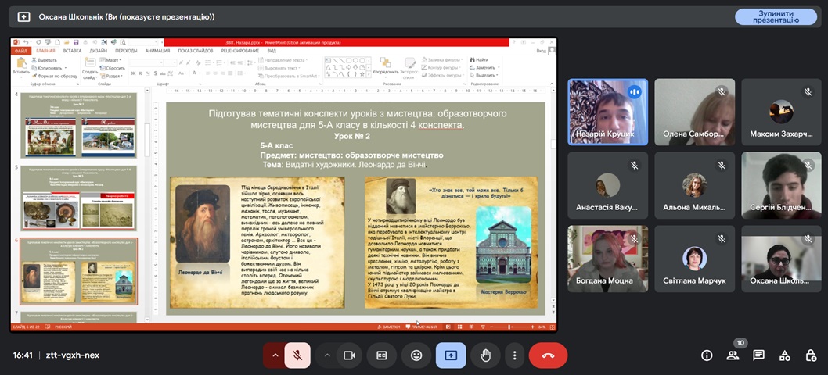Screen dimensions: 828x375
Task: Expand microphone audio settings arrow
Action: point(275,355)
